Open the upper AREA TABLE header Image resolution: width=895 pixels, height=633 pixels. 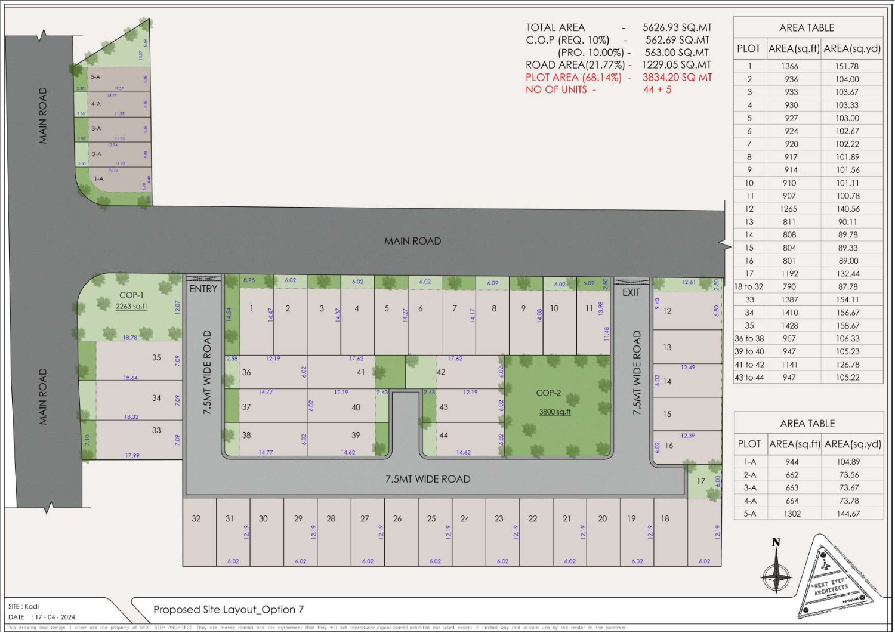(807, 27)
